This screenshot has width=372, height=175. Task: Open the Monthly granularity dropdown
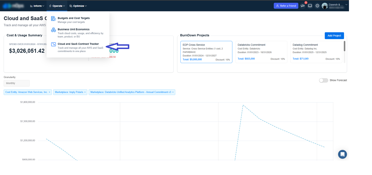coord(17,83)
